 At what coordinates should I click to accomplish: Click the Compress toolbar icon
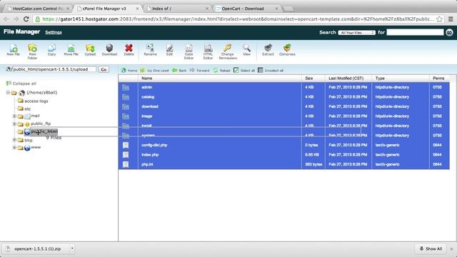tap(287, 50)
